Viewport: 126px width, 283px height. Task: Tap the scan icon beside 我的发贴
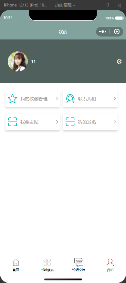tap(70, 122)
